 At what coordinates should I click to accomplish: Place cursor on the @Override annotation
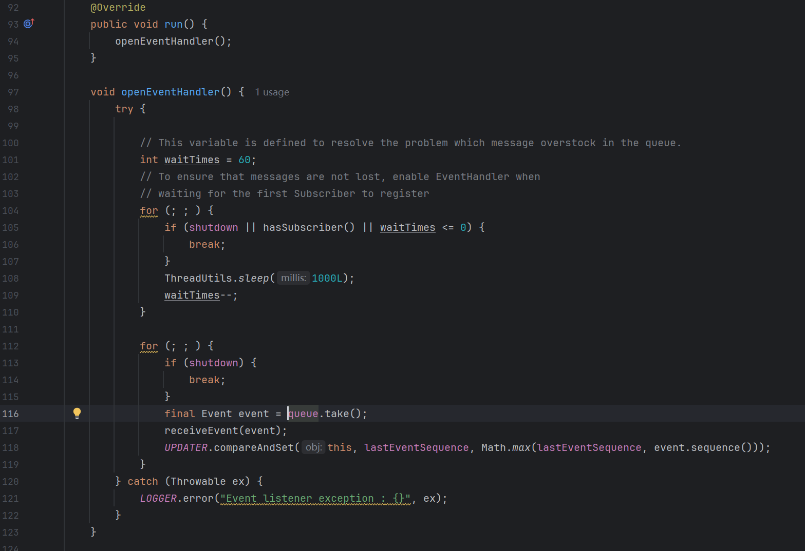click(118, 8)
